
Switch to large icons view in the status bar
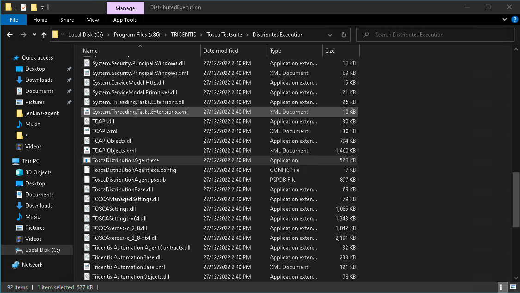pos(514,287)
